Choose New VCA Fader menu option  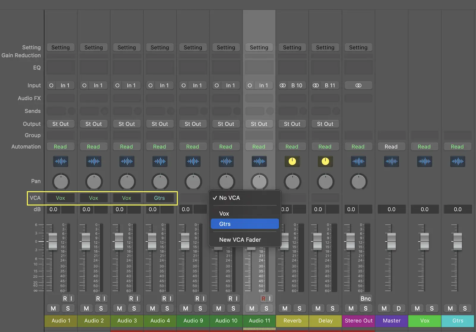pos(240,240)
